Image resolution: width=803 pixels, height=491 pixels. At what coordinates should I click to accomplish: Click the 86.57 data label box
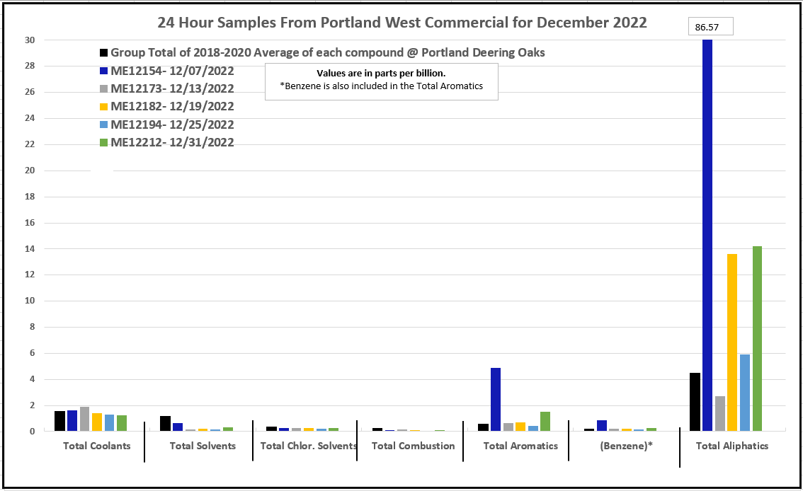[711, 27]
